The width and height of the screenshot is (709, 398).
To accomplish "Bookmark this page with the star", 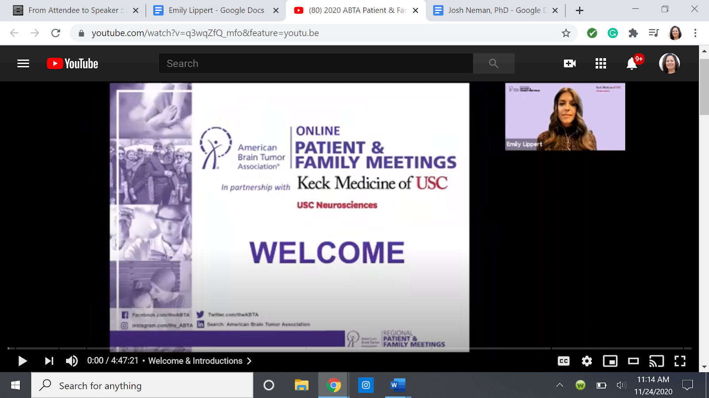I will coord(566,33).
